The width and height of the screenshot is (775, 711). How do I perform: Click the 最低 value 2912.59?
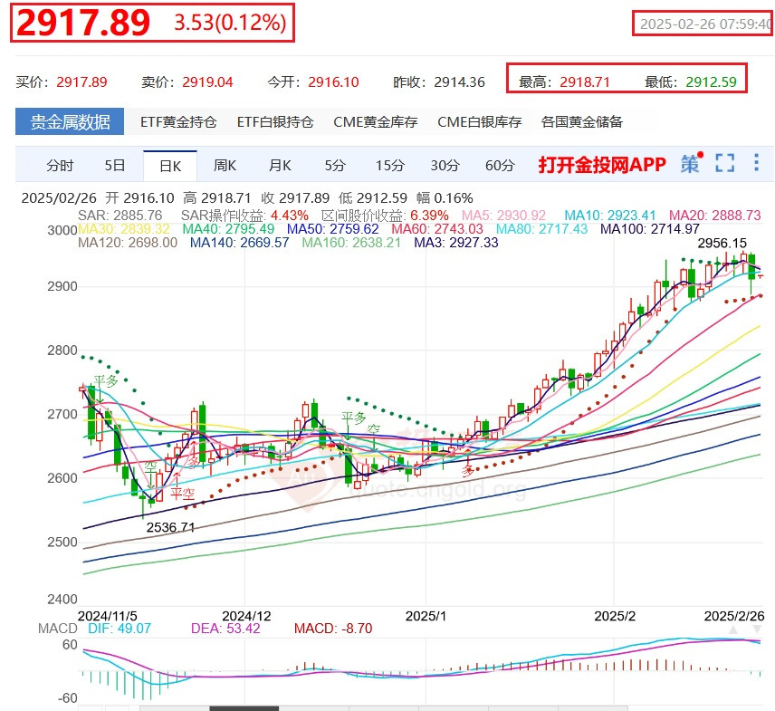(712, 82)
